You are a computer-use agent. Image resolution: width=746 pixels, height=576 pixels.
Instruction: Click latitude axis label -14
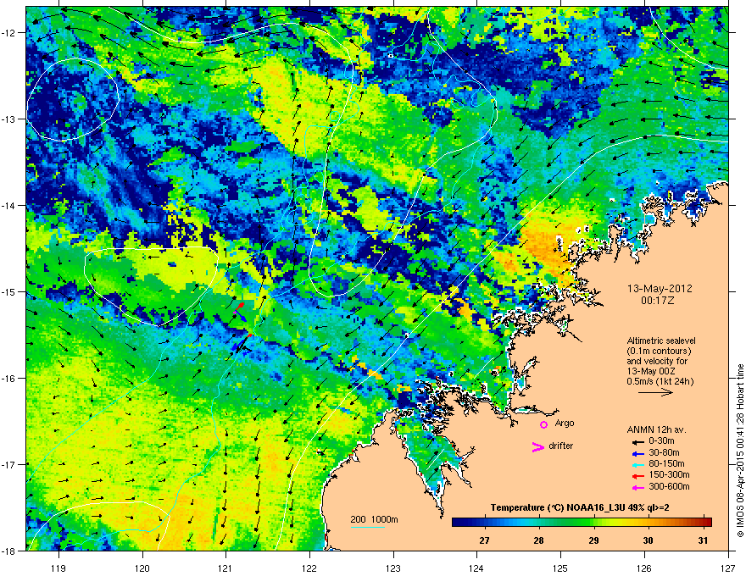pos(9,205)
